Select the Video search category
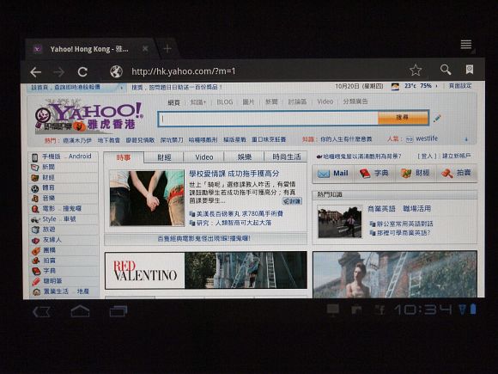 point(325,101)
